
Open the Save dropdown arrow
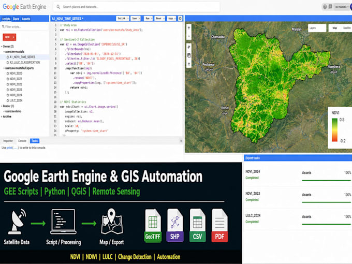click(139, 19)
